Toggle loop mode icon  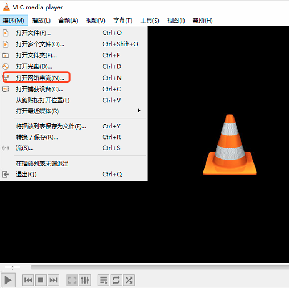[x=116, y=280]
